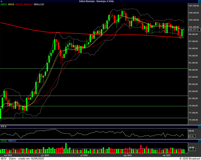Image resolution: width=201 pixels, height=160 pixels.
Task: Click the Índice Bovespa chart title
Action: 100,1
